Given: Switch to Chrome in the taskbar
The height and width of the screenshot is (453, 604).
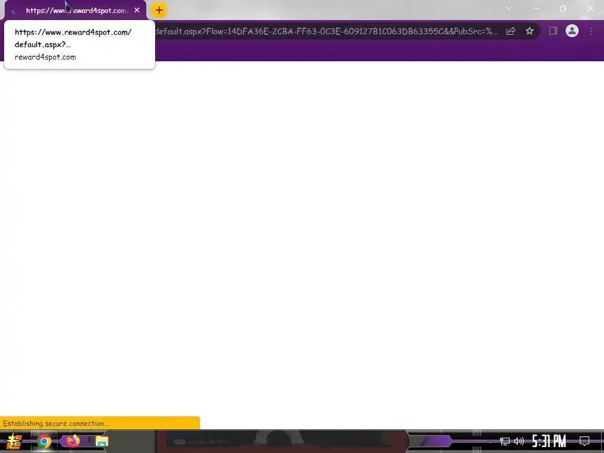Looking at the screenshot, I should pyautogui.click(x=44, y=441).
